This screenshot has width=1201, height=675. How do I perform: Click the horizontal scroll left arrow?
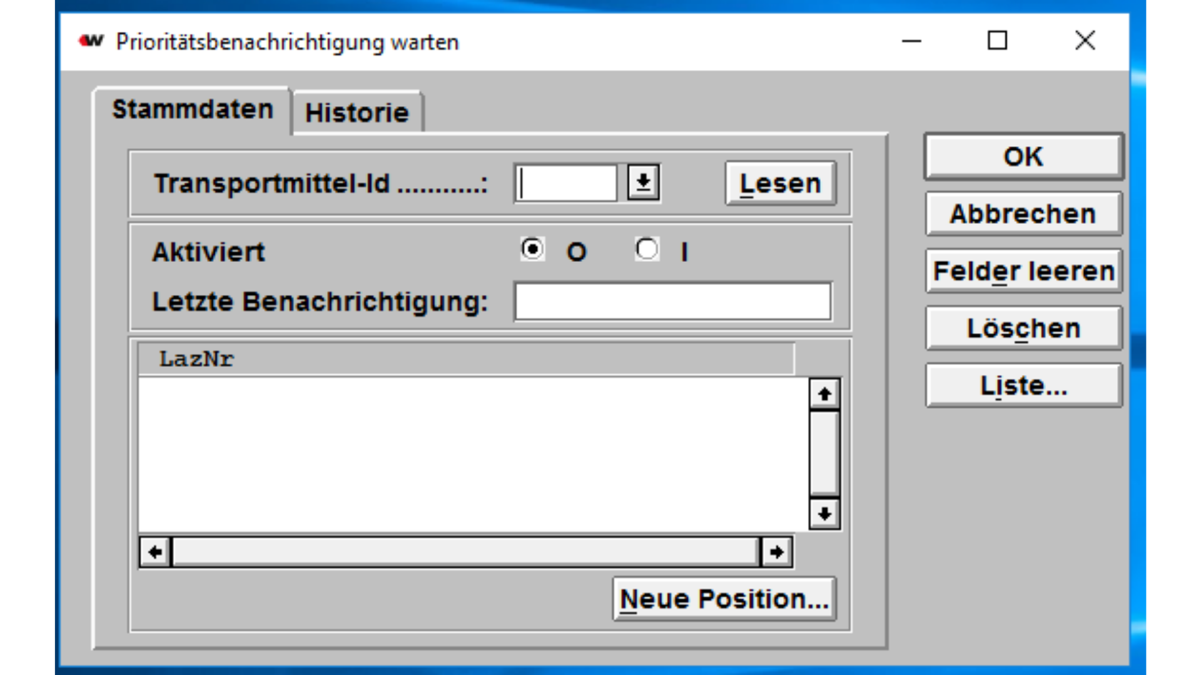pos(155,552)
